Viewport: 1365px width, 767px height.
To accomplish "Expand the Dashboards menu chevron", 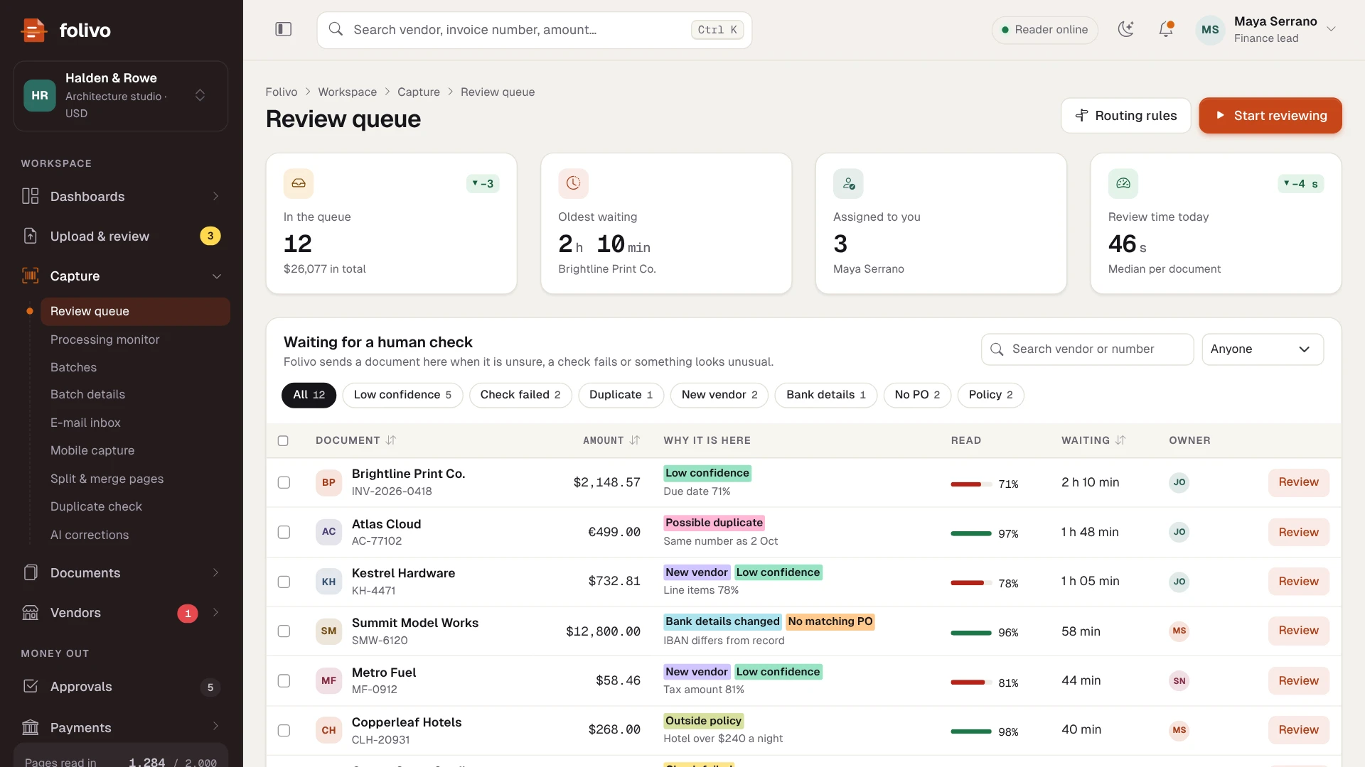I will 216,197.
